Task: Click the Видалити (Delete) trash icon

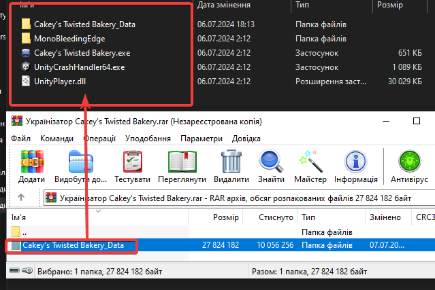Action: click(x=231, y=162)
